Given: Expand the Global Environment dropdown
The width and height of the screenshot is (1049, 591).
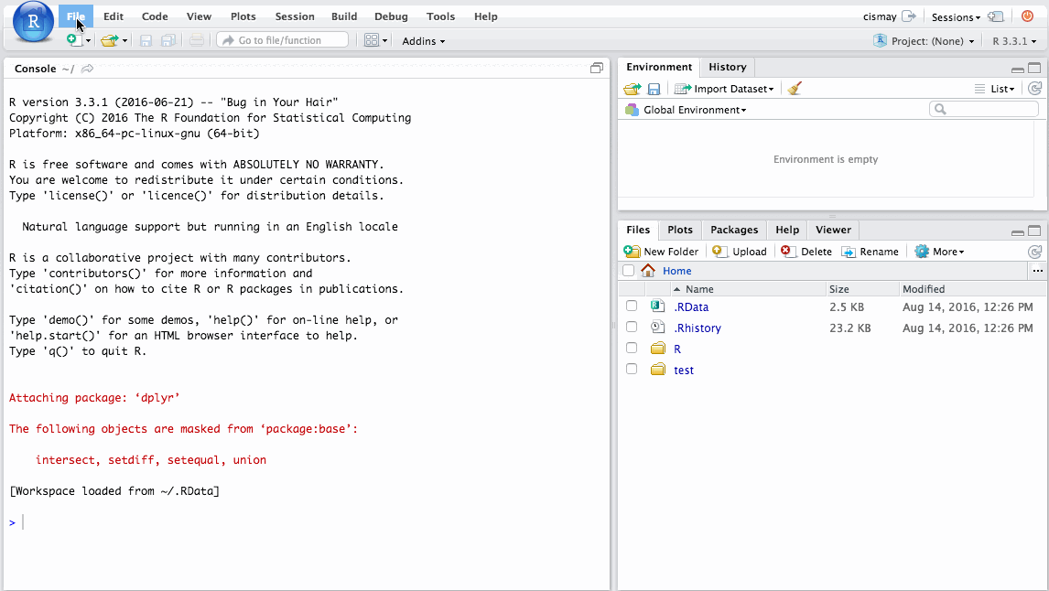Looking at the screenshot, I should pyautogui.click(x=694, y=110).
